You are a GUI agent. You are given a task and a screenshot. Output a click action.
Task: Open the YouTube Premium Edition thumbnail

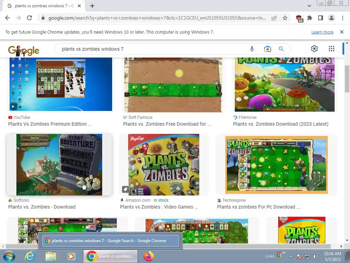(61, 84)
